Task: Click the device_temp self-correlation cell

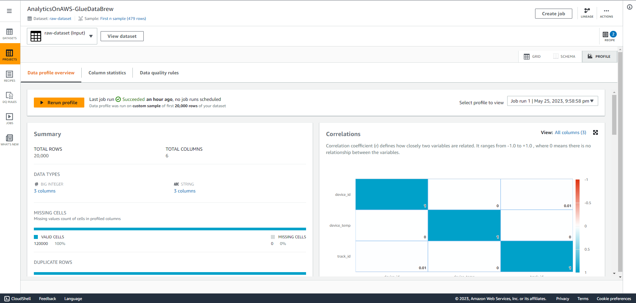Action: pyautogui.click(x=464, y=225)
